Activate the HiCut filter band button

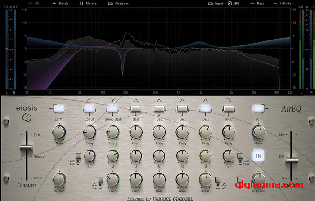[x=229, y=108]
